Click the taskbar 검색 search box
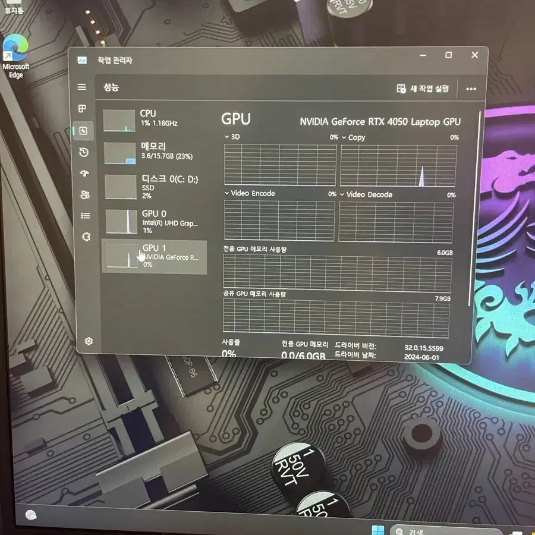This screenshot has width=535, height=535. [445, 531]
